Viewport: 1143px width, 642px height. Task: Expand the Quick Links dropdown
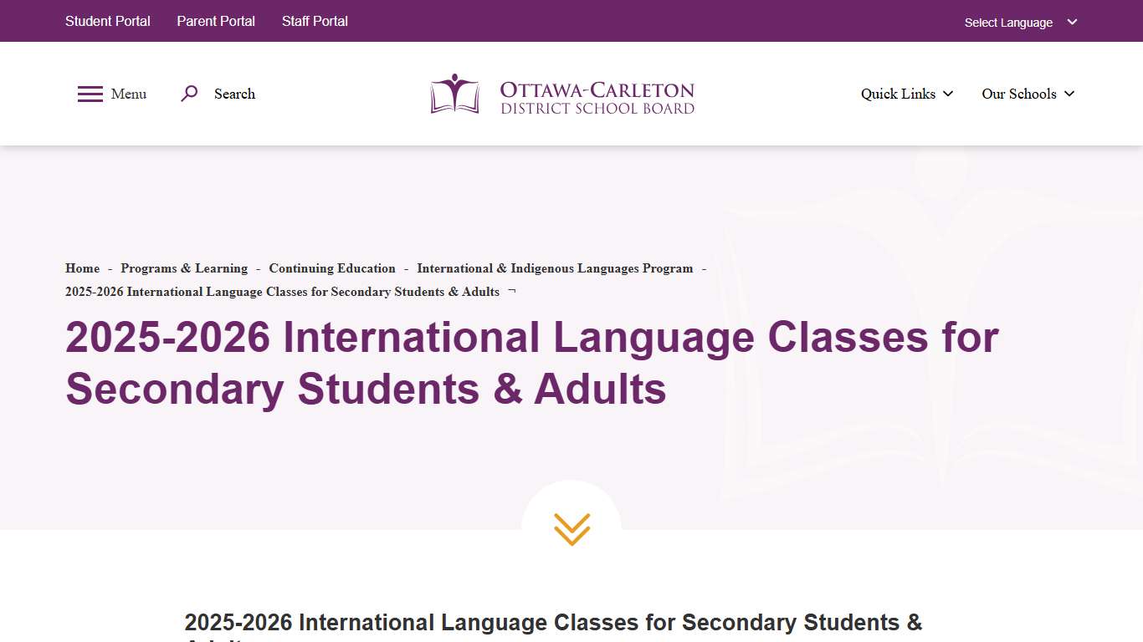click(x=898, y=94)
